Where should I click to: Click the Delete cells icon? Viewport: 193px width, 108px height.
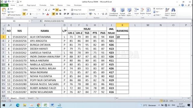(x=142, y=10)
